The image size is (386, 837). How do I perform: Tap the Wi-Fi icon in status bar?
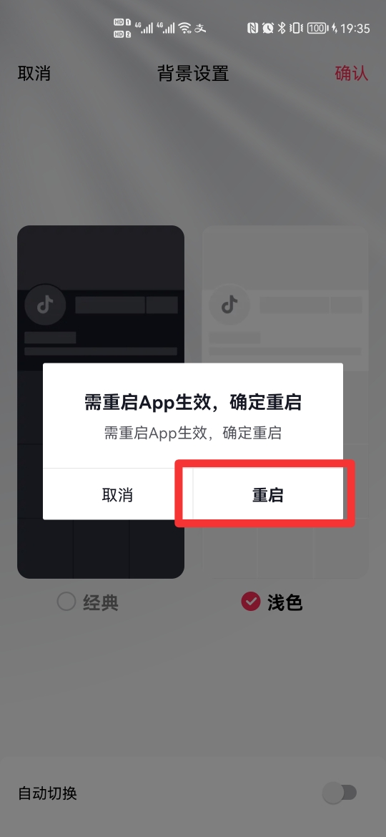click(x=184, y=28)
